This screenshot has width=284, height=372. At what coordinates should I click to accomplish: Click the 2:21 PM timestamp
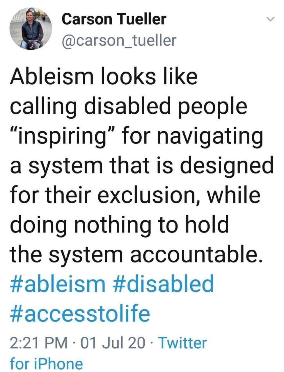tap(38, 343)
